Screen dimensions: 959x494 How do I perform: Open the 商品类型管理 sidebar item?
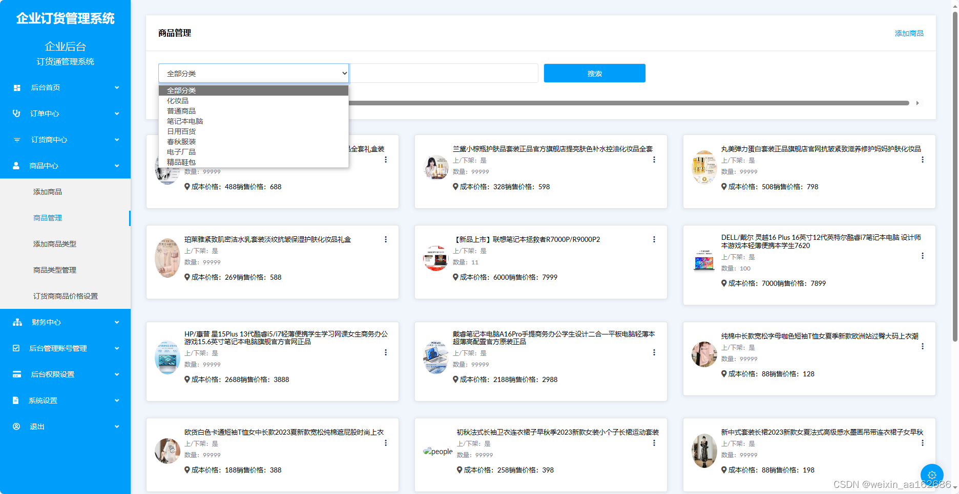coord(55,270)
